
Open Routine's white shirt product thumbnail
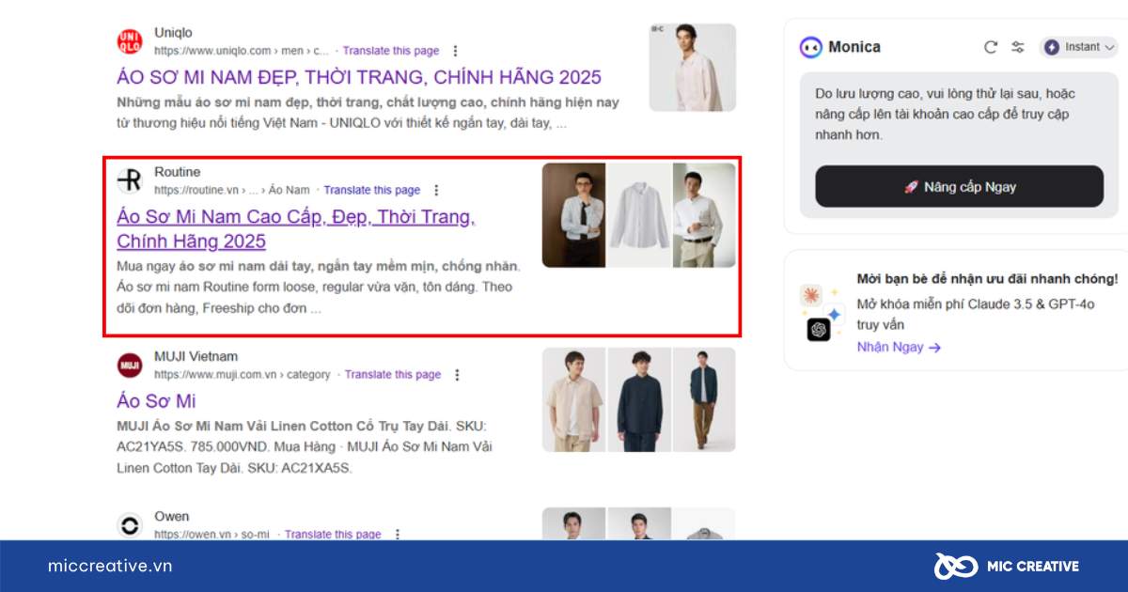point(639,215)
